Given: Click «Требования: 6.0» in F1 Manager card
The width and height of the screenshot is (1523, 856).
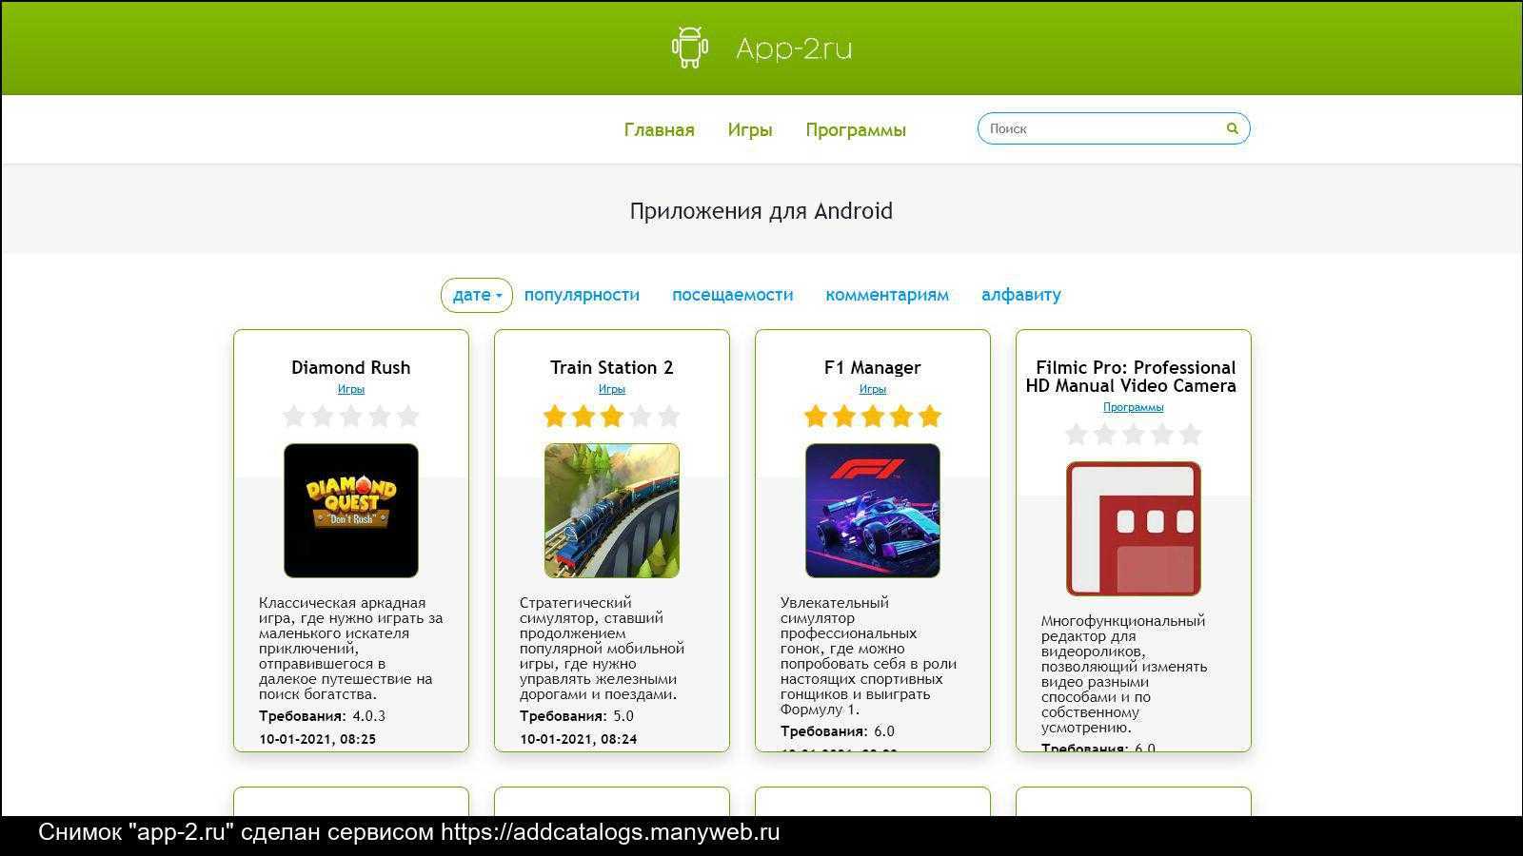Looking at the screenshot, I should click(838, 731).
